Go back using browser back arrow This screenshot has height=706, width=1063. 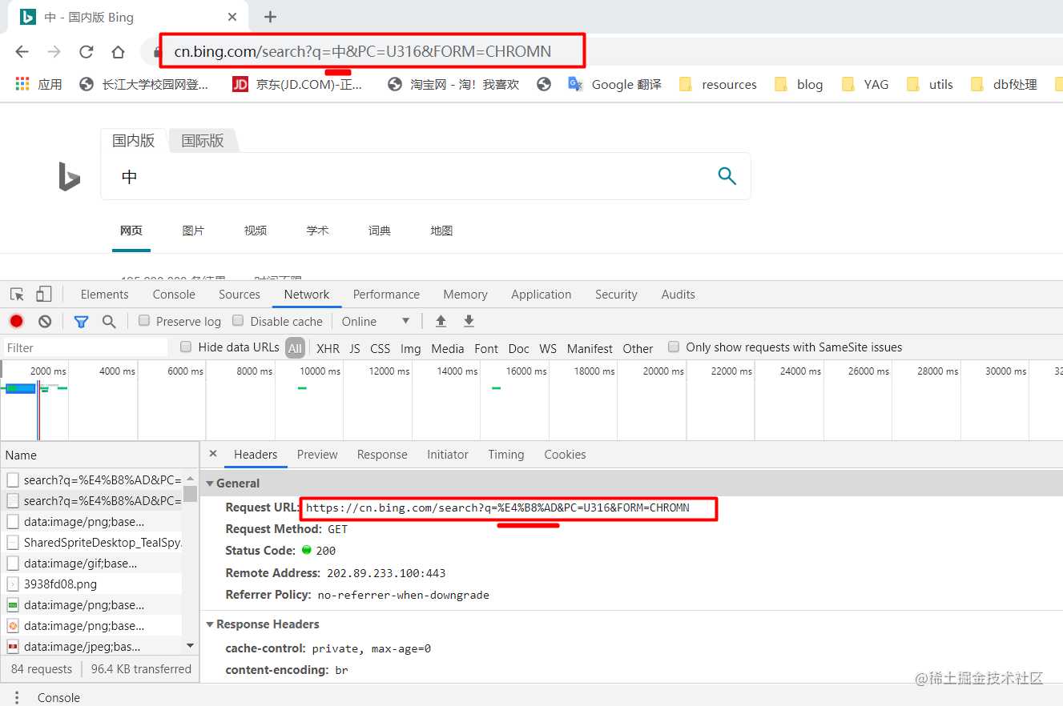(22, 52)
